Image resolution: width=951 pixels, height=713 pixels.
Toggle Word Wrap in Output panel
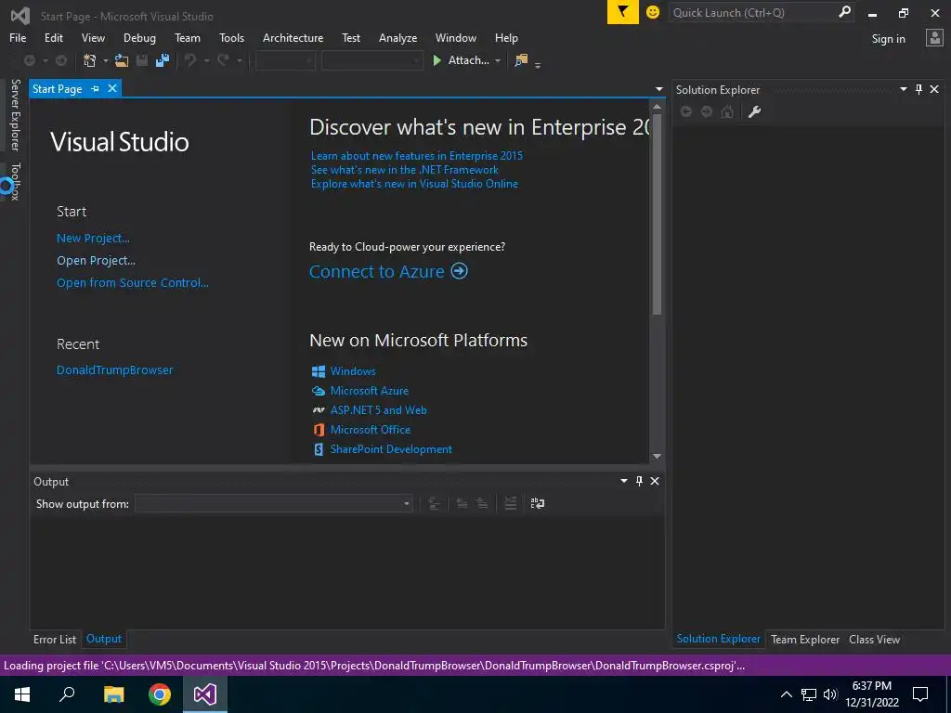(x=538, y=504)
